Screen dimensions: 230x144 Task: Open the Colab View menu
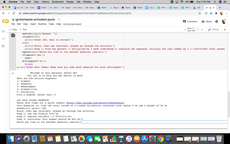click(x=25, y=24)
